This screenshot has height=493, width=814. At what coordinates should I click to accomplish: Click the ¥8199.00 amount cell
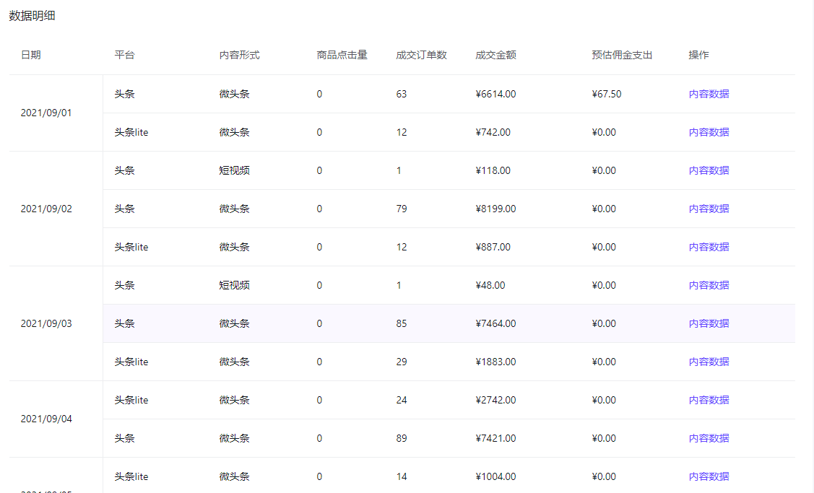pos(495,209)
